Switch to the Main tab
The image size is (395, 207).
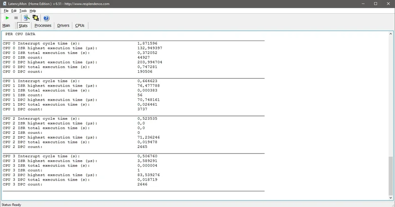click(x=6, y=25)
